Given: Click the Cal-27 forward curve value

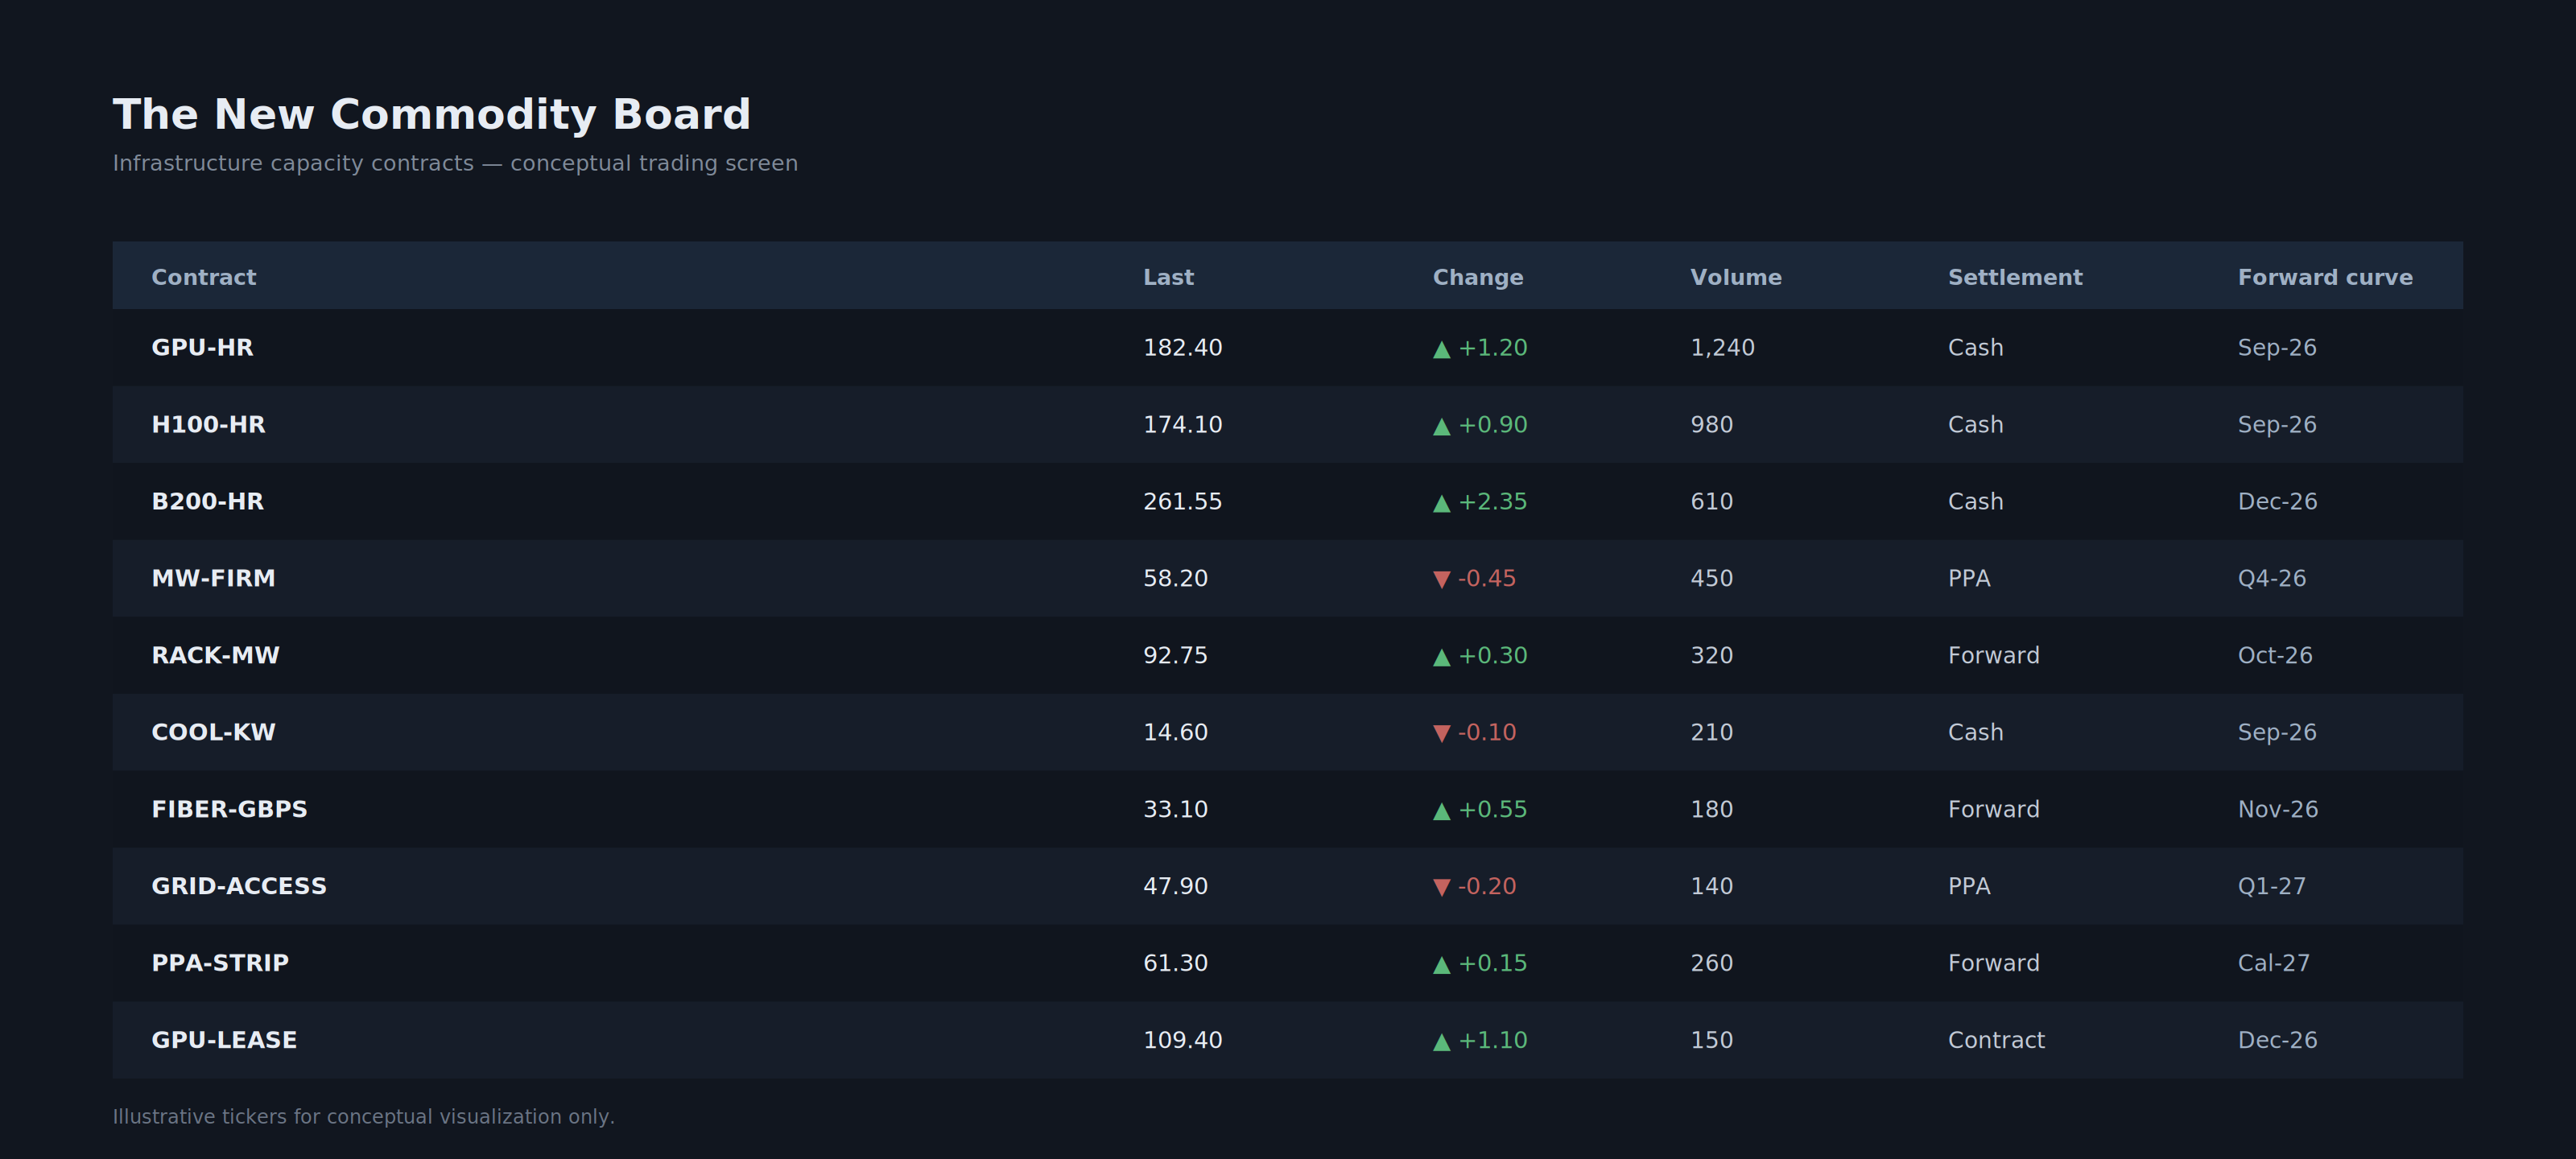Looking at the screenshot, I should [x=2273, y=963].
